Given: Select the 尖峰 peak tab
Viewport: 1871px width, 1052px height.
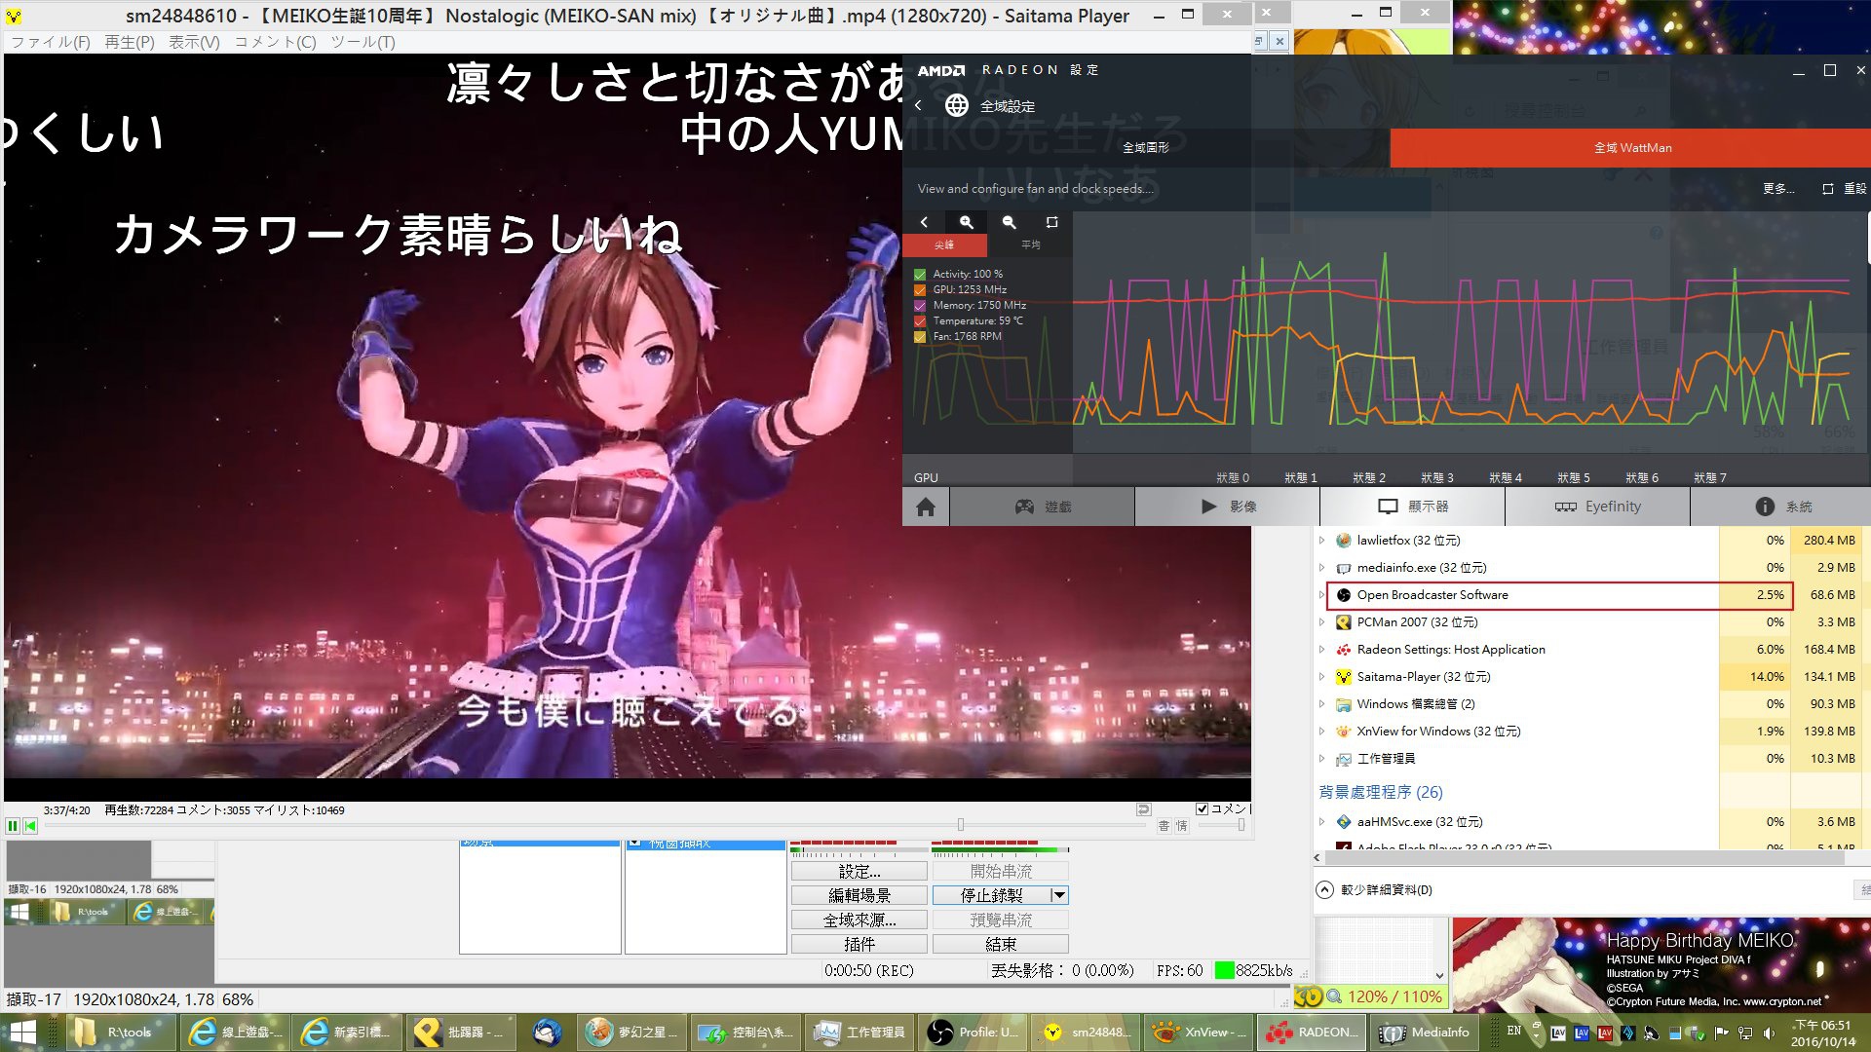Looking at the screenshot, I should tap(944, 245).
